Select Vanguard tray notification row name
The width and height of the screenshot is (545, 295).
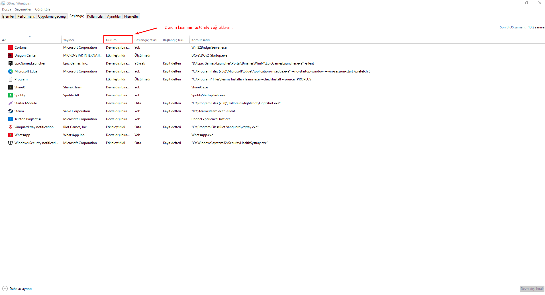click(34, 127)
